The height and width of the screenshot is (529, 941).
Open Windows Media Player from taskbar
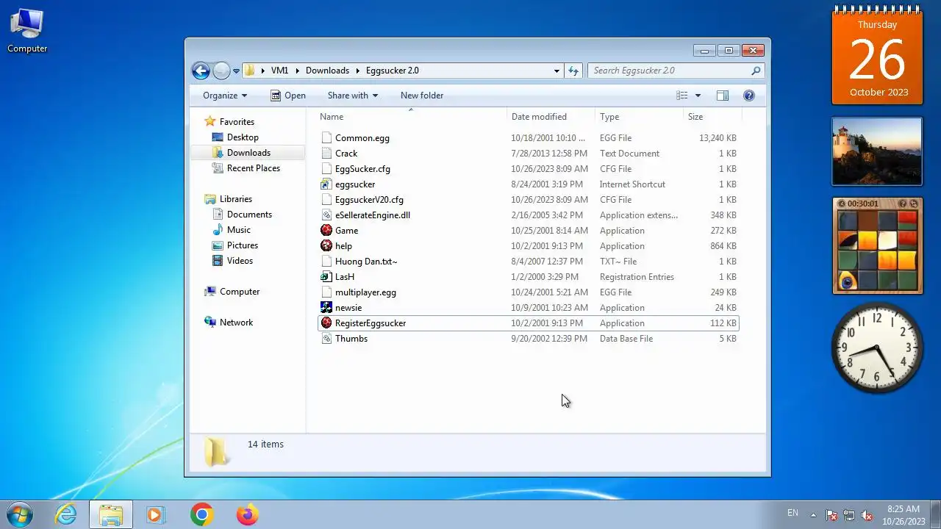click(155, 514)
